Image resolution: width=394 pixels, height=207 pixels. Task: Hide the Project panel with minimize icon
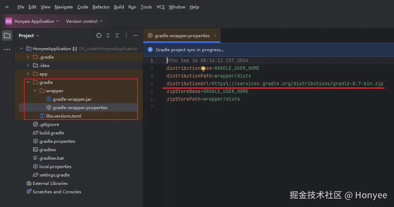point(135,35)
